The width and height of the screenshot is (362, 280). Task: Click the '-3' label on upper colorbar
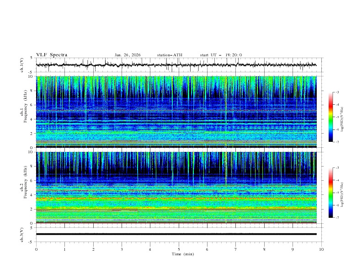337,92
